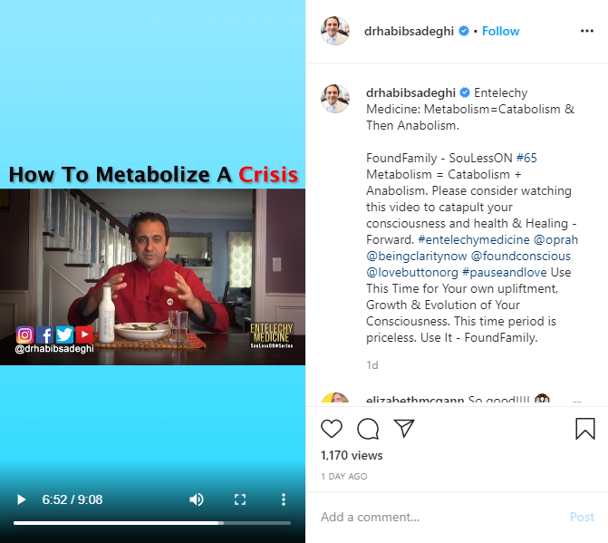Open the #65 hashtag link

[x=526, y=158]
